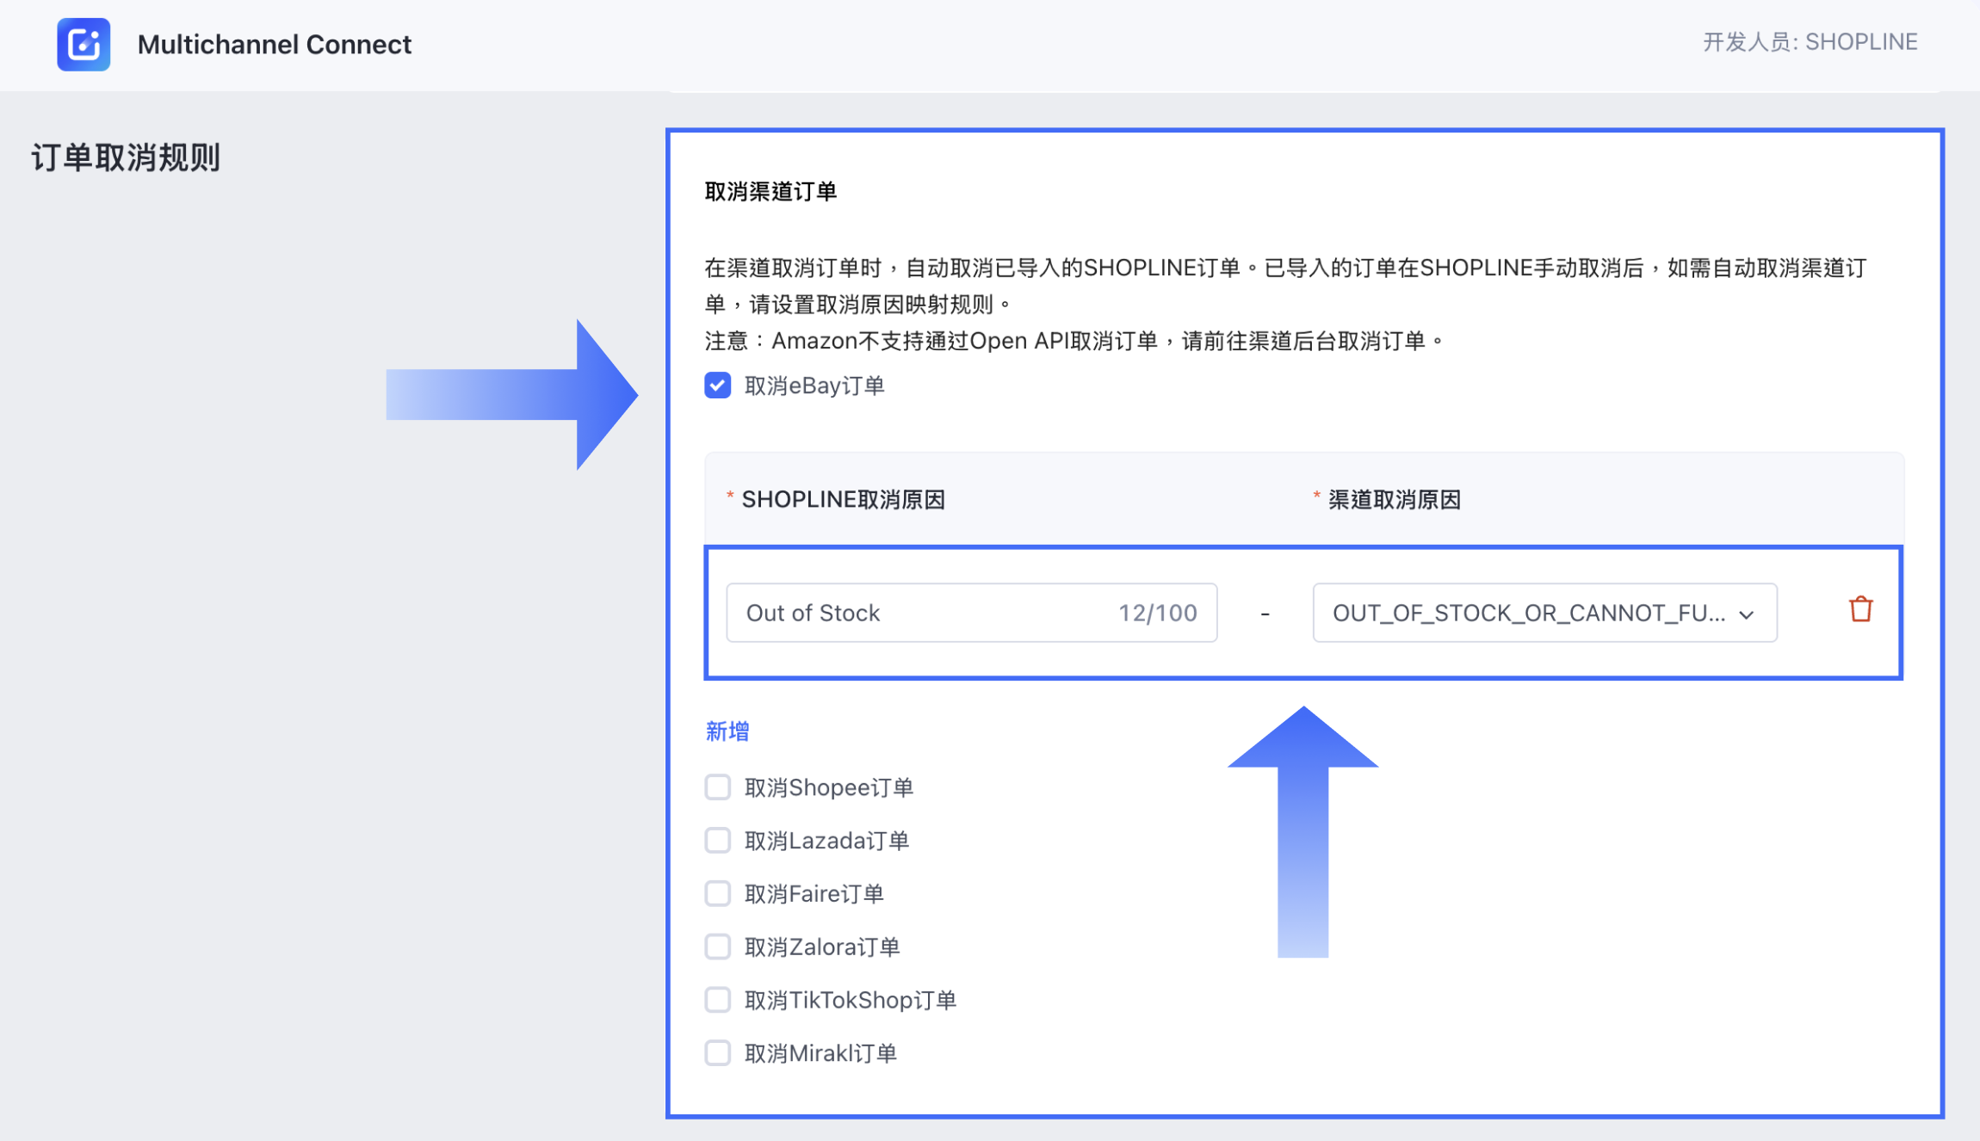Viewport: 1980px width, 1141px height.
Task: Enable the 取消Shopee订单 checkbox
Action: [718, 787]
